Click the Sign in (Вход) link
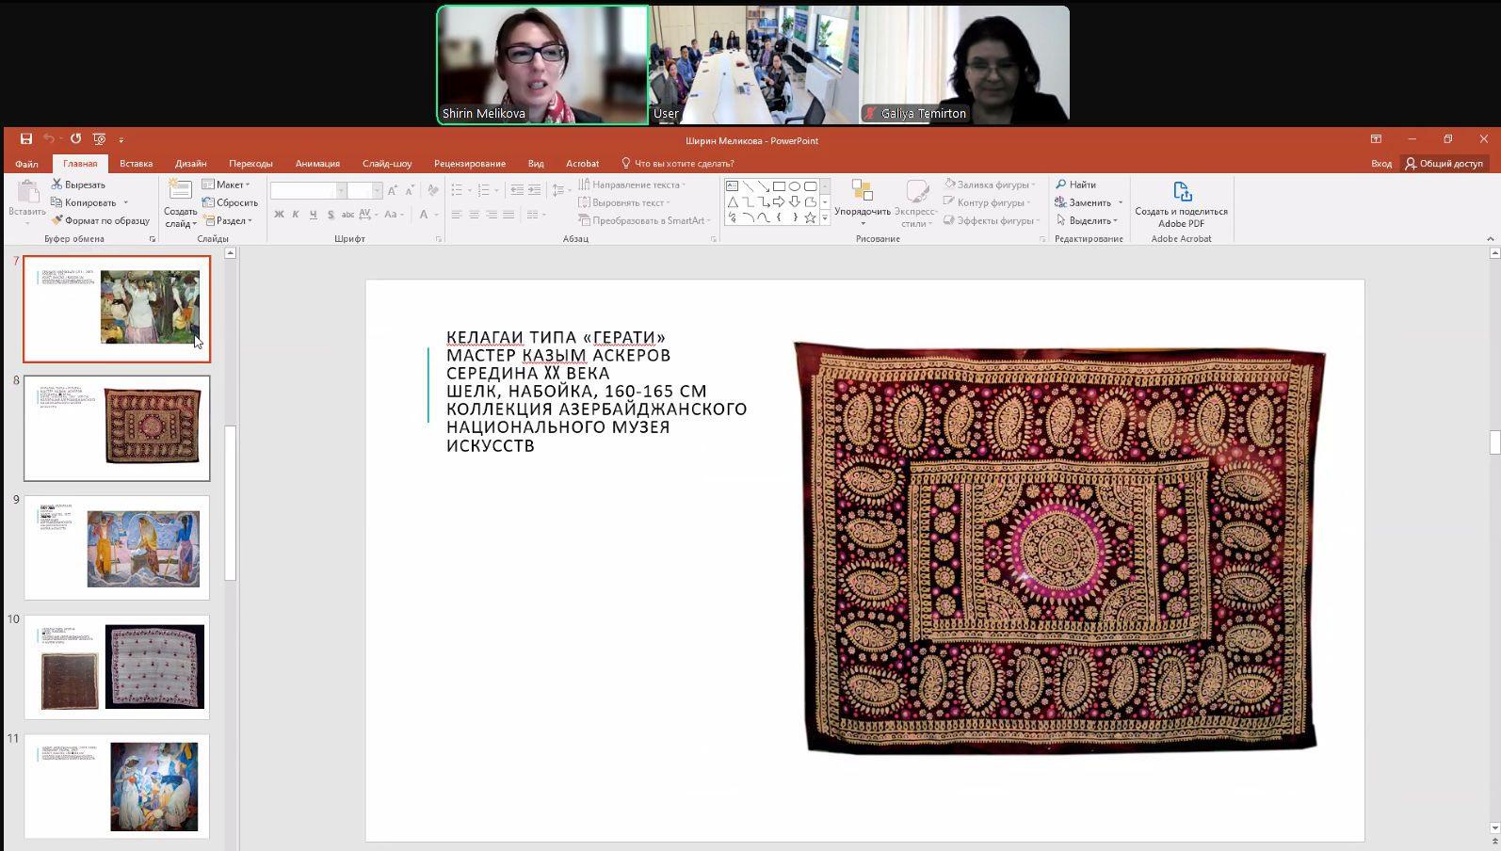The image size is (1501, 851). click(x=1380, y=164)
